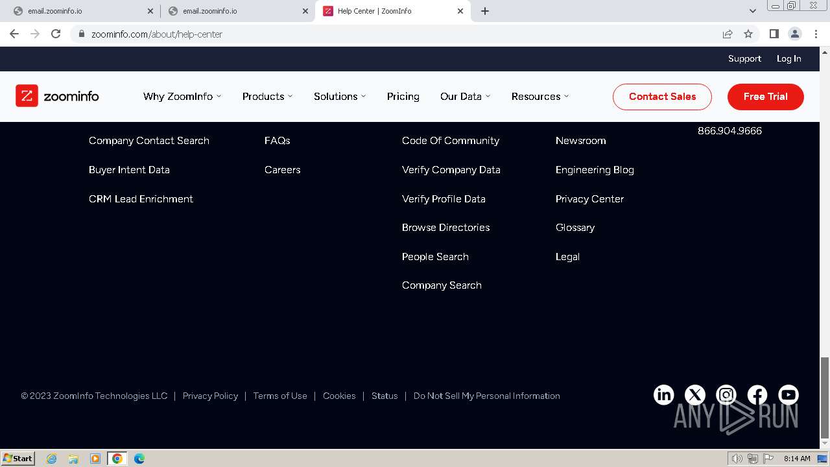Screen dimensions: 830x467
Task: Open Newsroom footer link
Action: 581,141
